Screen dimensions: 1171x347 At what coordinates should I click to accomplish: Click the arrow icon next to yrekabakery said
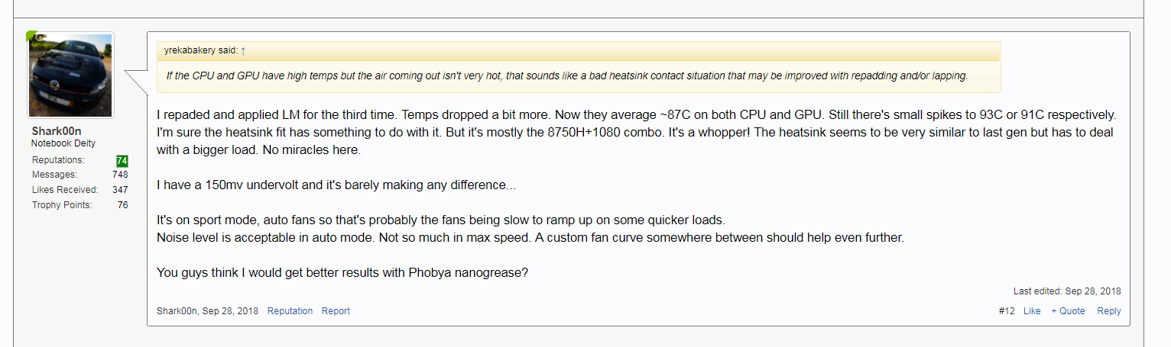[x=243, y=51]
